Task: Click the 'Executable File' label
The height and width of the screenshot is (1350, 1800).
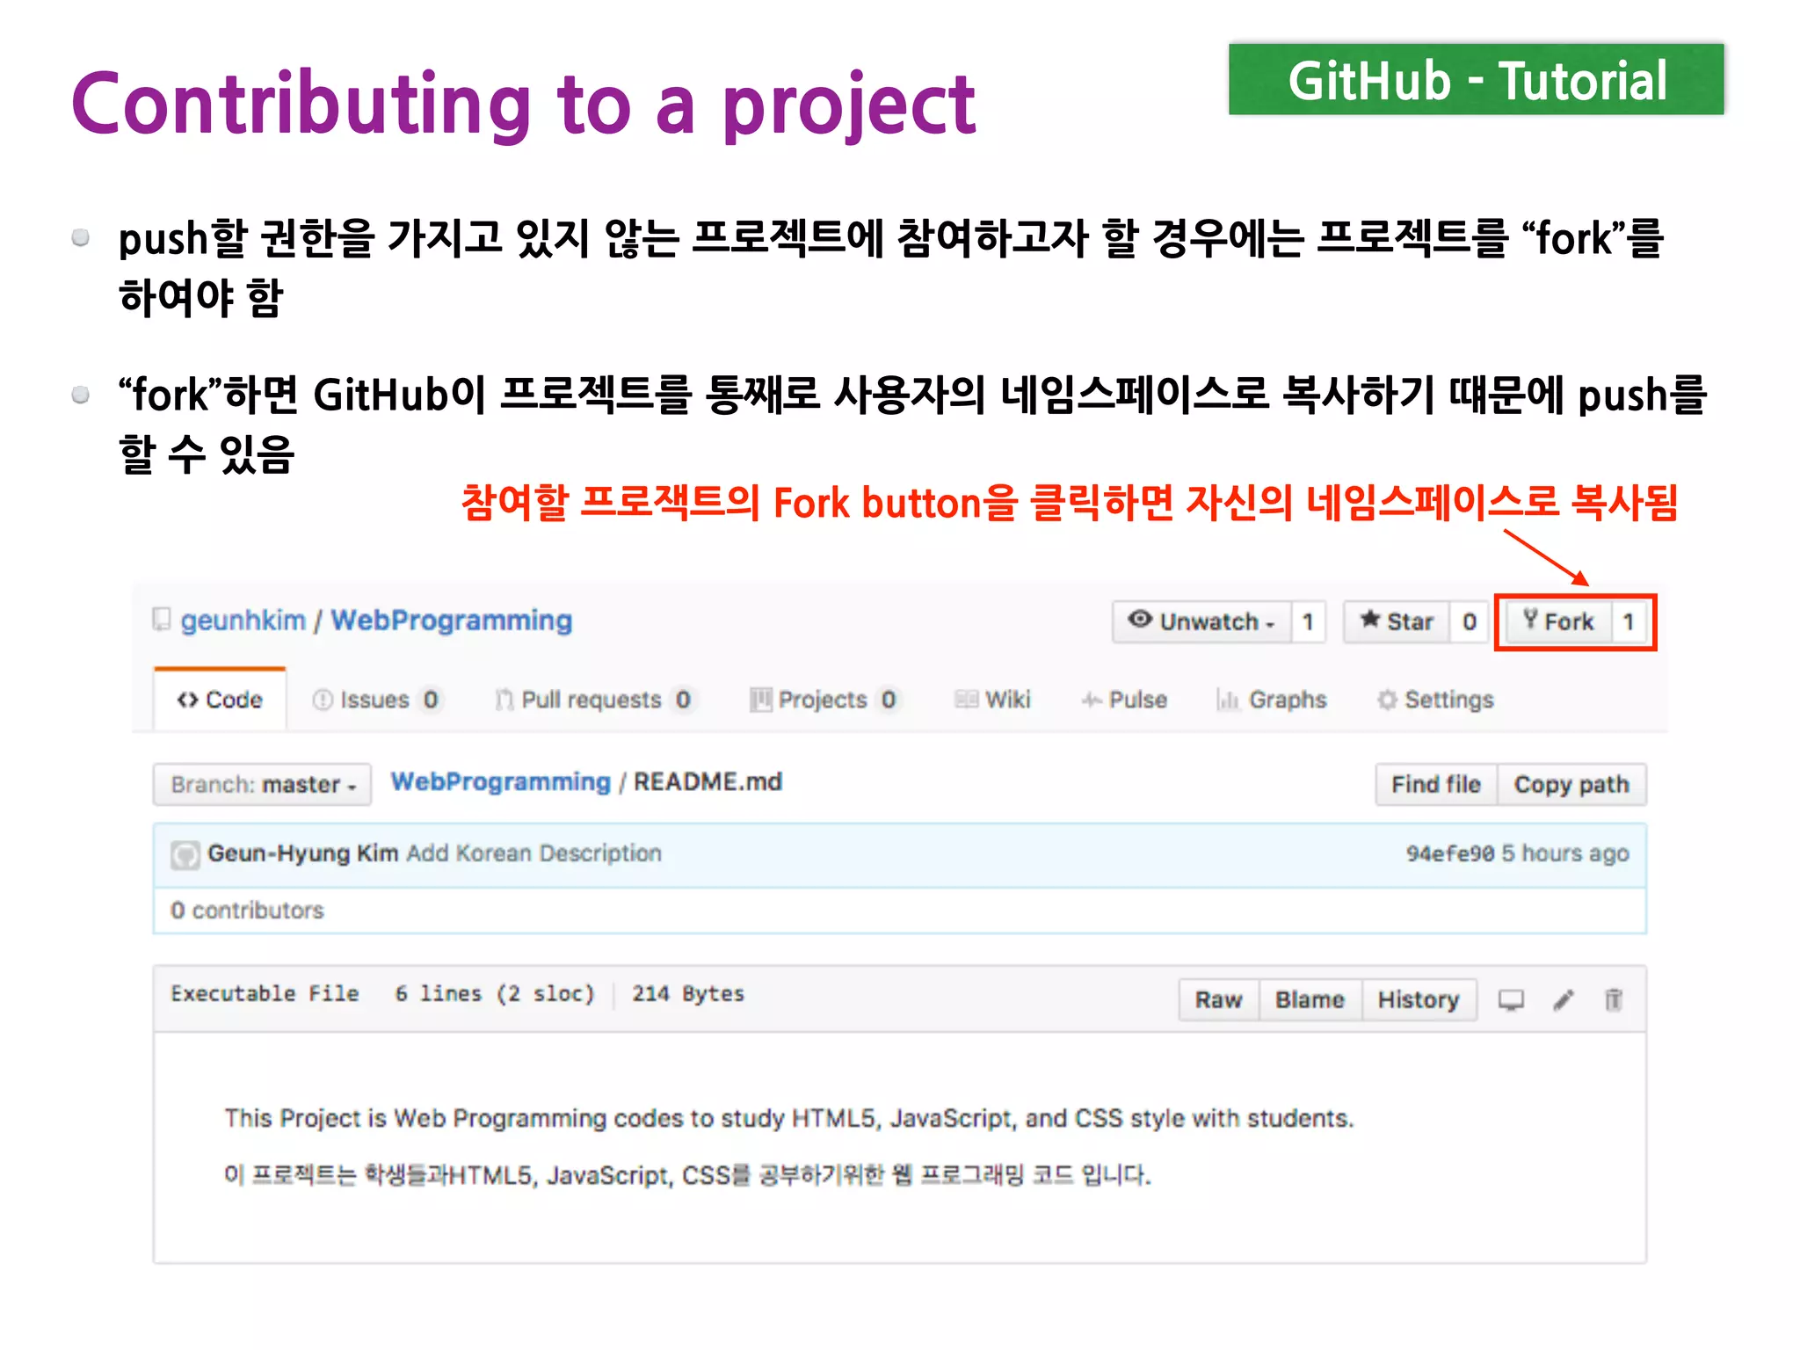Action: (265, 994)
